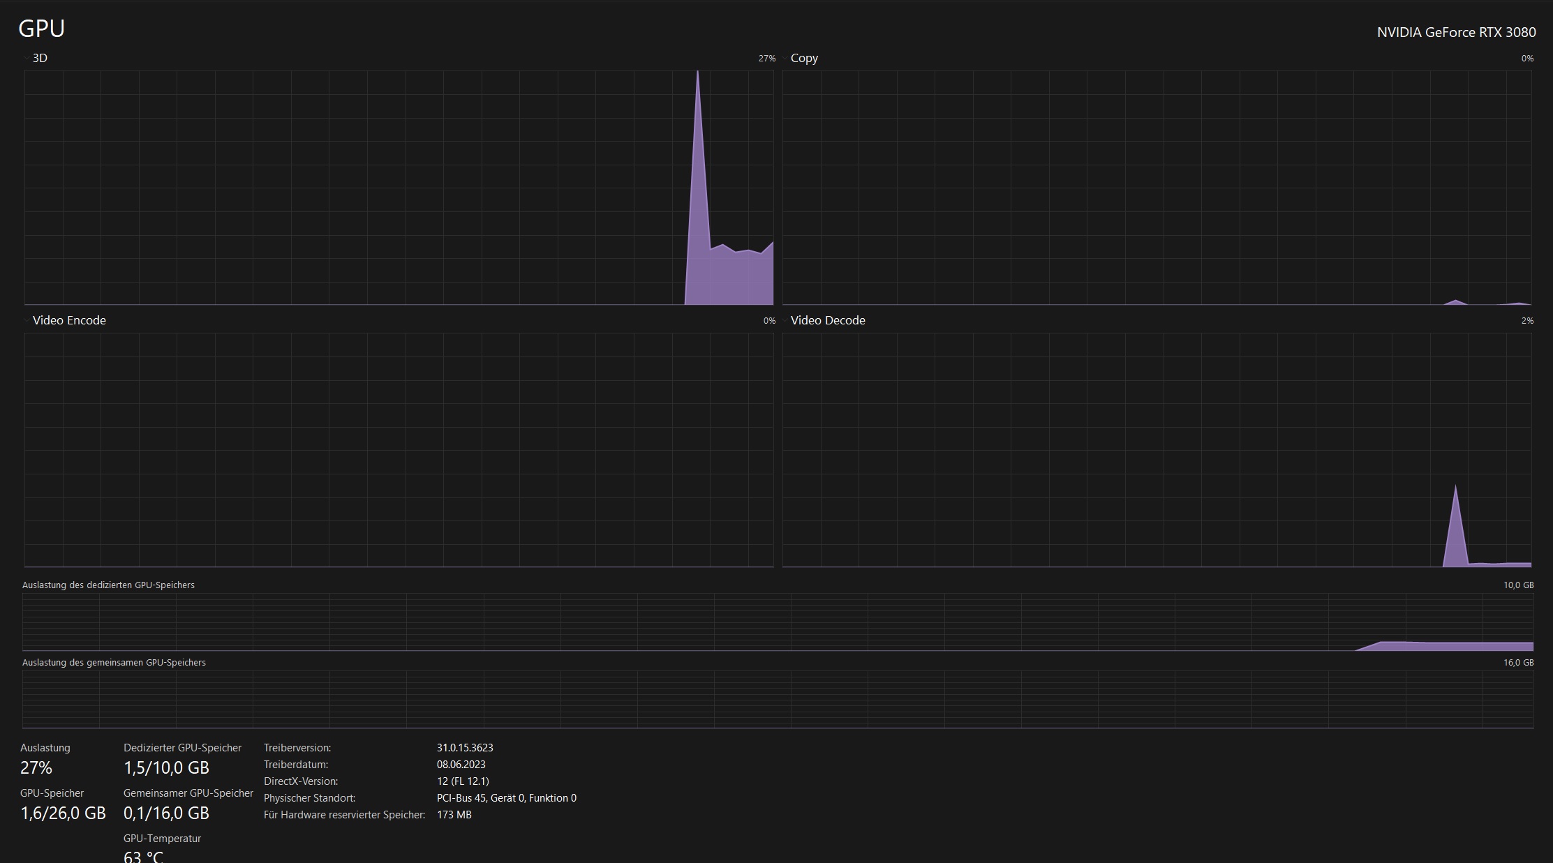The width and height of the screenshot is (1553, 863).
Task: Expand the Video Decode engine selector
Action: click(785, 320)
